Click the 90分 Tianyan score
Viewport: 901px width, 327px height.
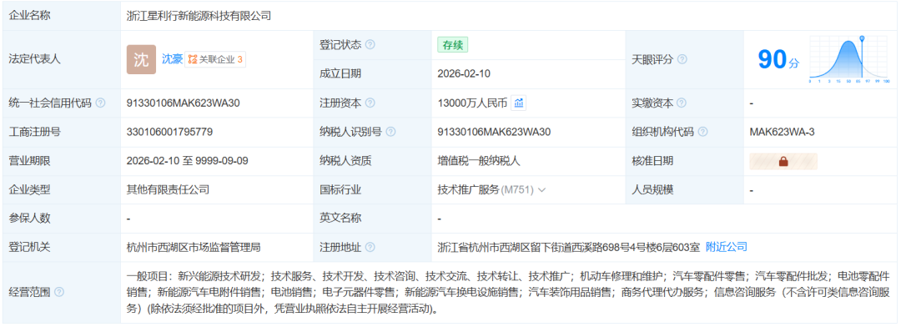(778, 60)
